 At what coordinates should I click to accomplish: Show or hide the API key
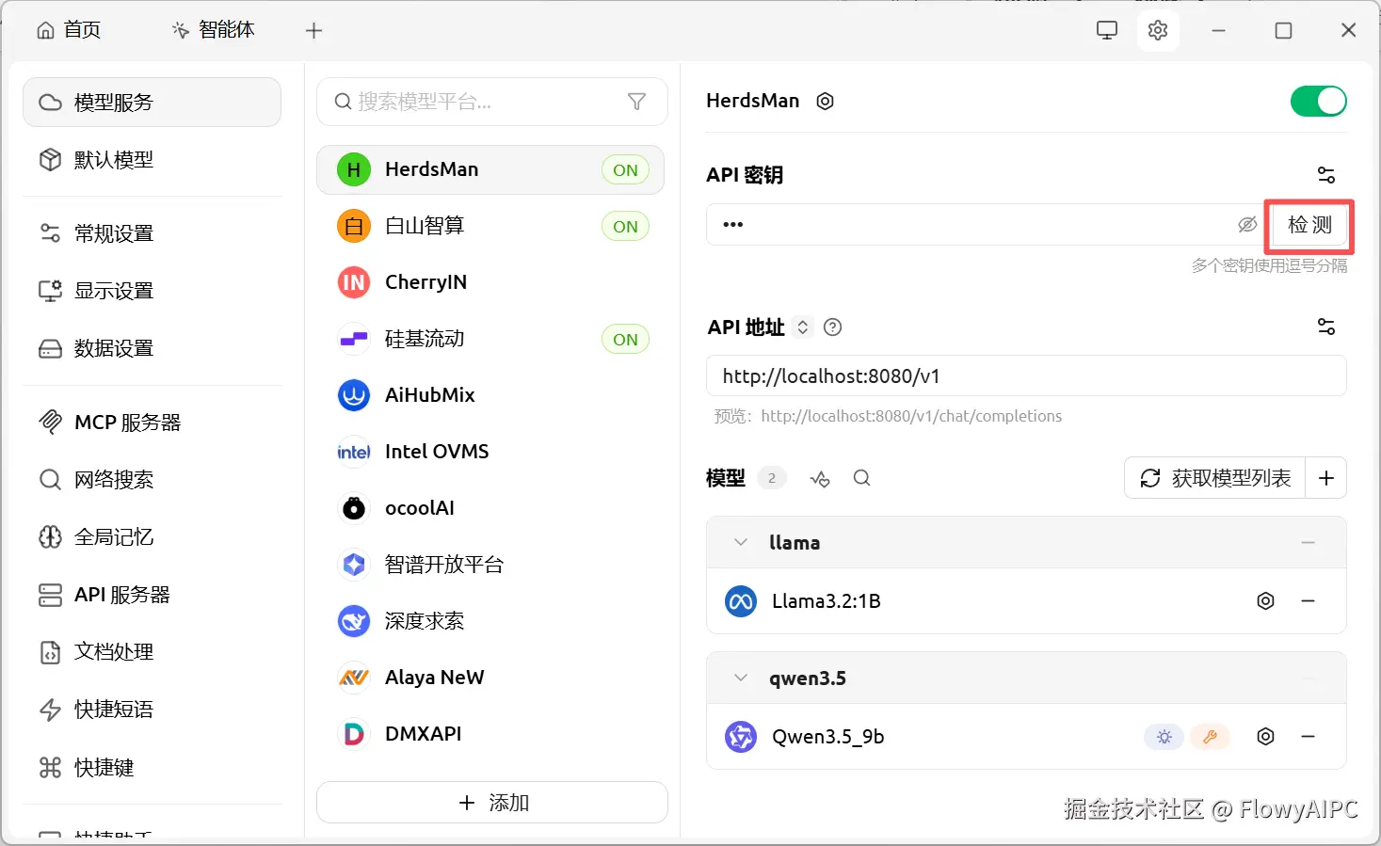(x=1247, y=225)
